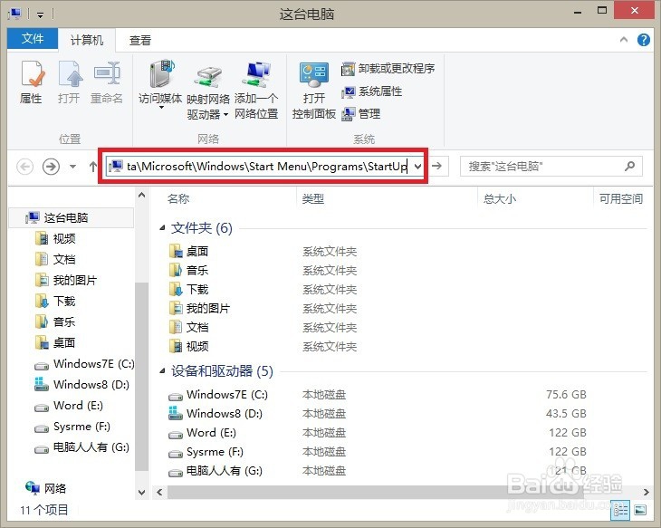
Task: Click the search magnifier icon
Action: click(x=630, y=166)
